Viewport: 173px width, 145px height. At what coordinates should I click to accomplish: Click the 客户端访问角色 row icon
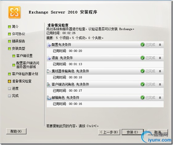(x=49, y=85)
